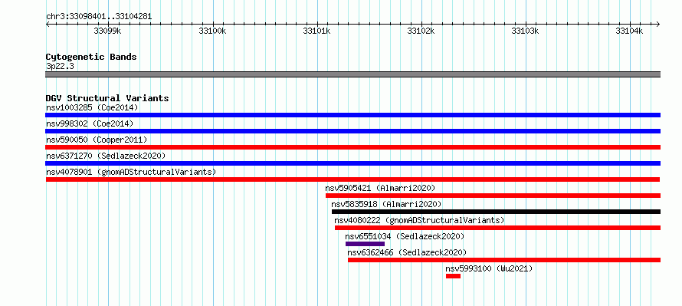Select the purple bar for nsv6551034
Image resolution: width=682 pixels, height=306 pixels.
365,244
